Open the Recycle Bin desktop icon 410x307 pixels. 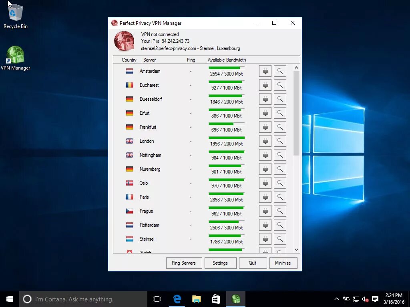[16, 16]
